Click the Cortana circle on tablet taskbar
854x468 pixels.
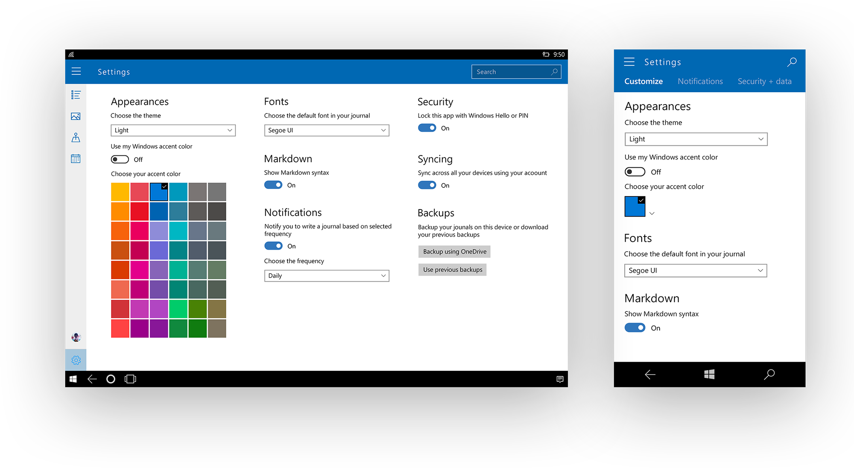[111, 379]
